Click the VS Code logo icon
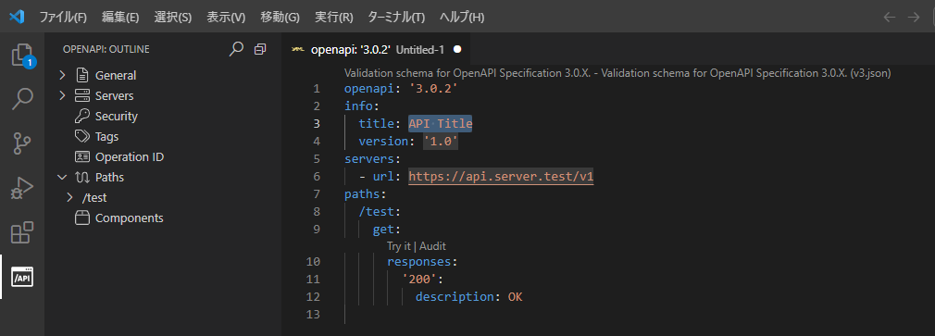The width and height of the screenshot is (935, 336). coord(16,17)
